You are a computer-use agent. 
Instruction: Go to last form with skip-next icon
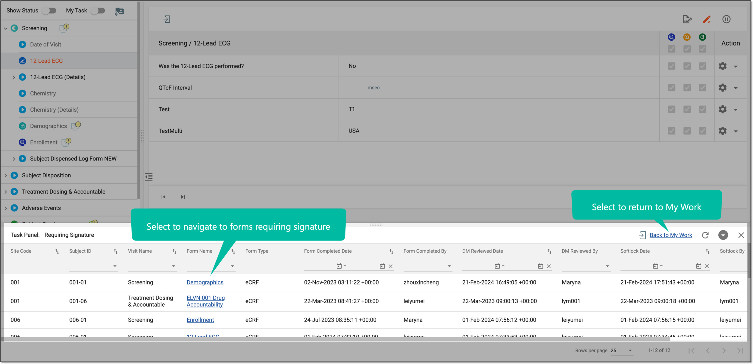[183, 197]
